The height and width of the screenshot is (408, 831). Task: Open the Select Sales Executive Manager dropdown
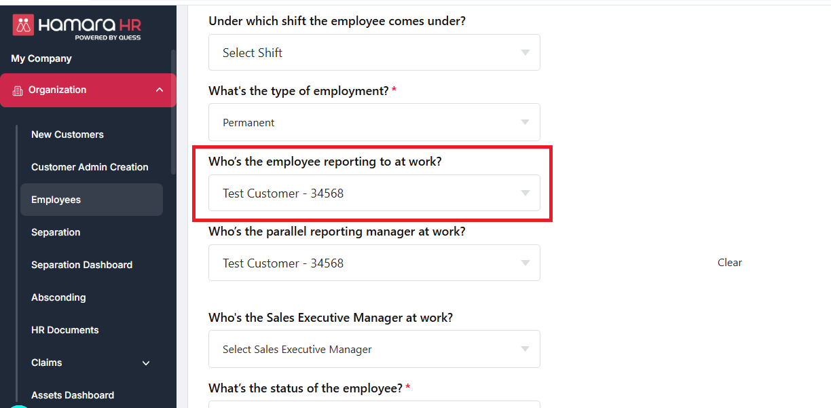(374, 349)
